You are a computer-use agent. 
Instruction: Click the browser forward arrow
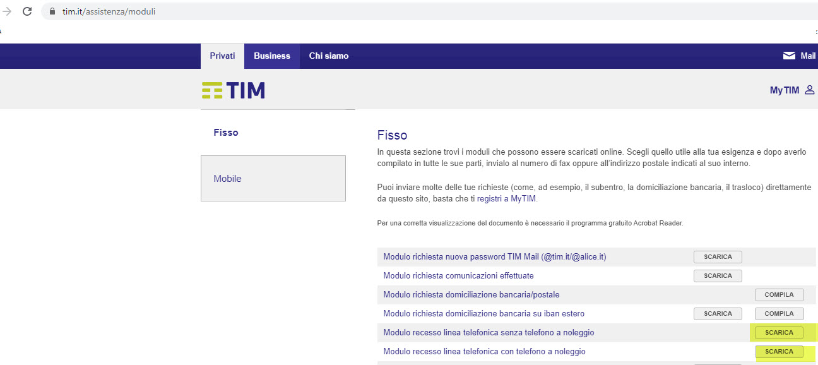click(7, 11)
